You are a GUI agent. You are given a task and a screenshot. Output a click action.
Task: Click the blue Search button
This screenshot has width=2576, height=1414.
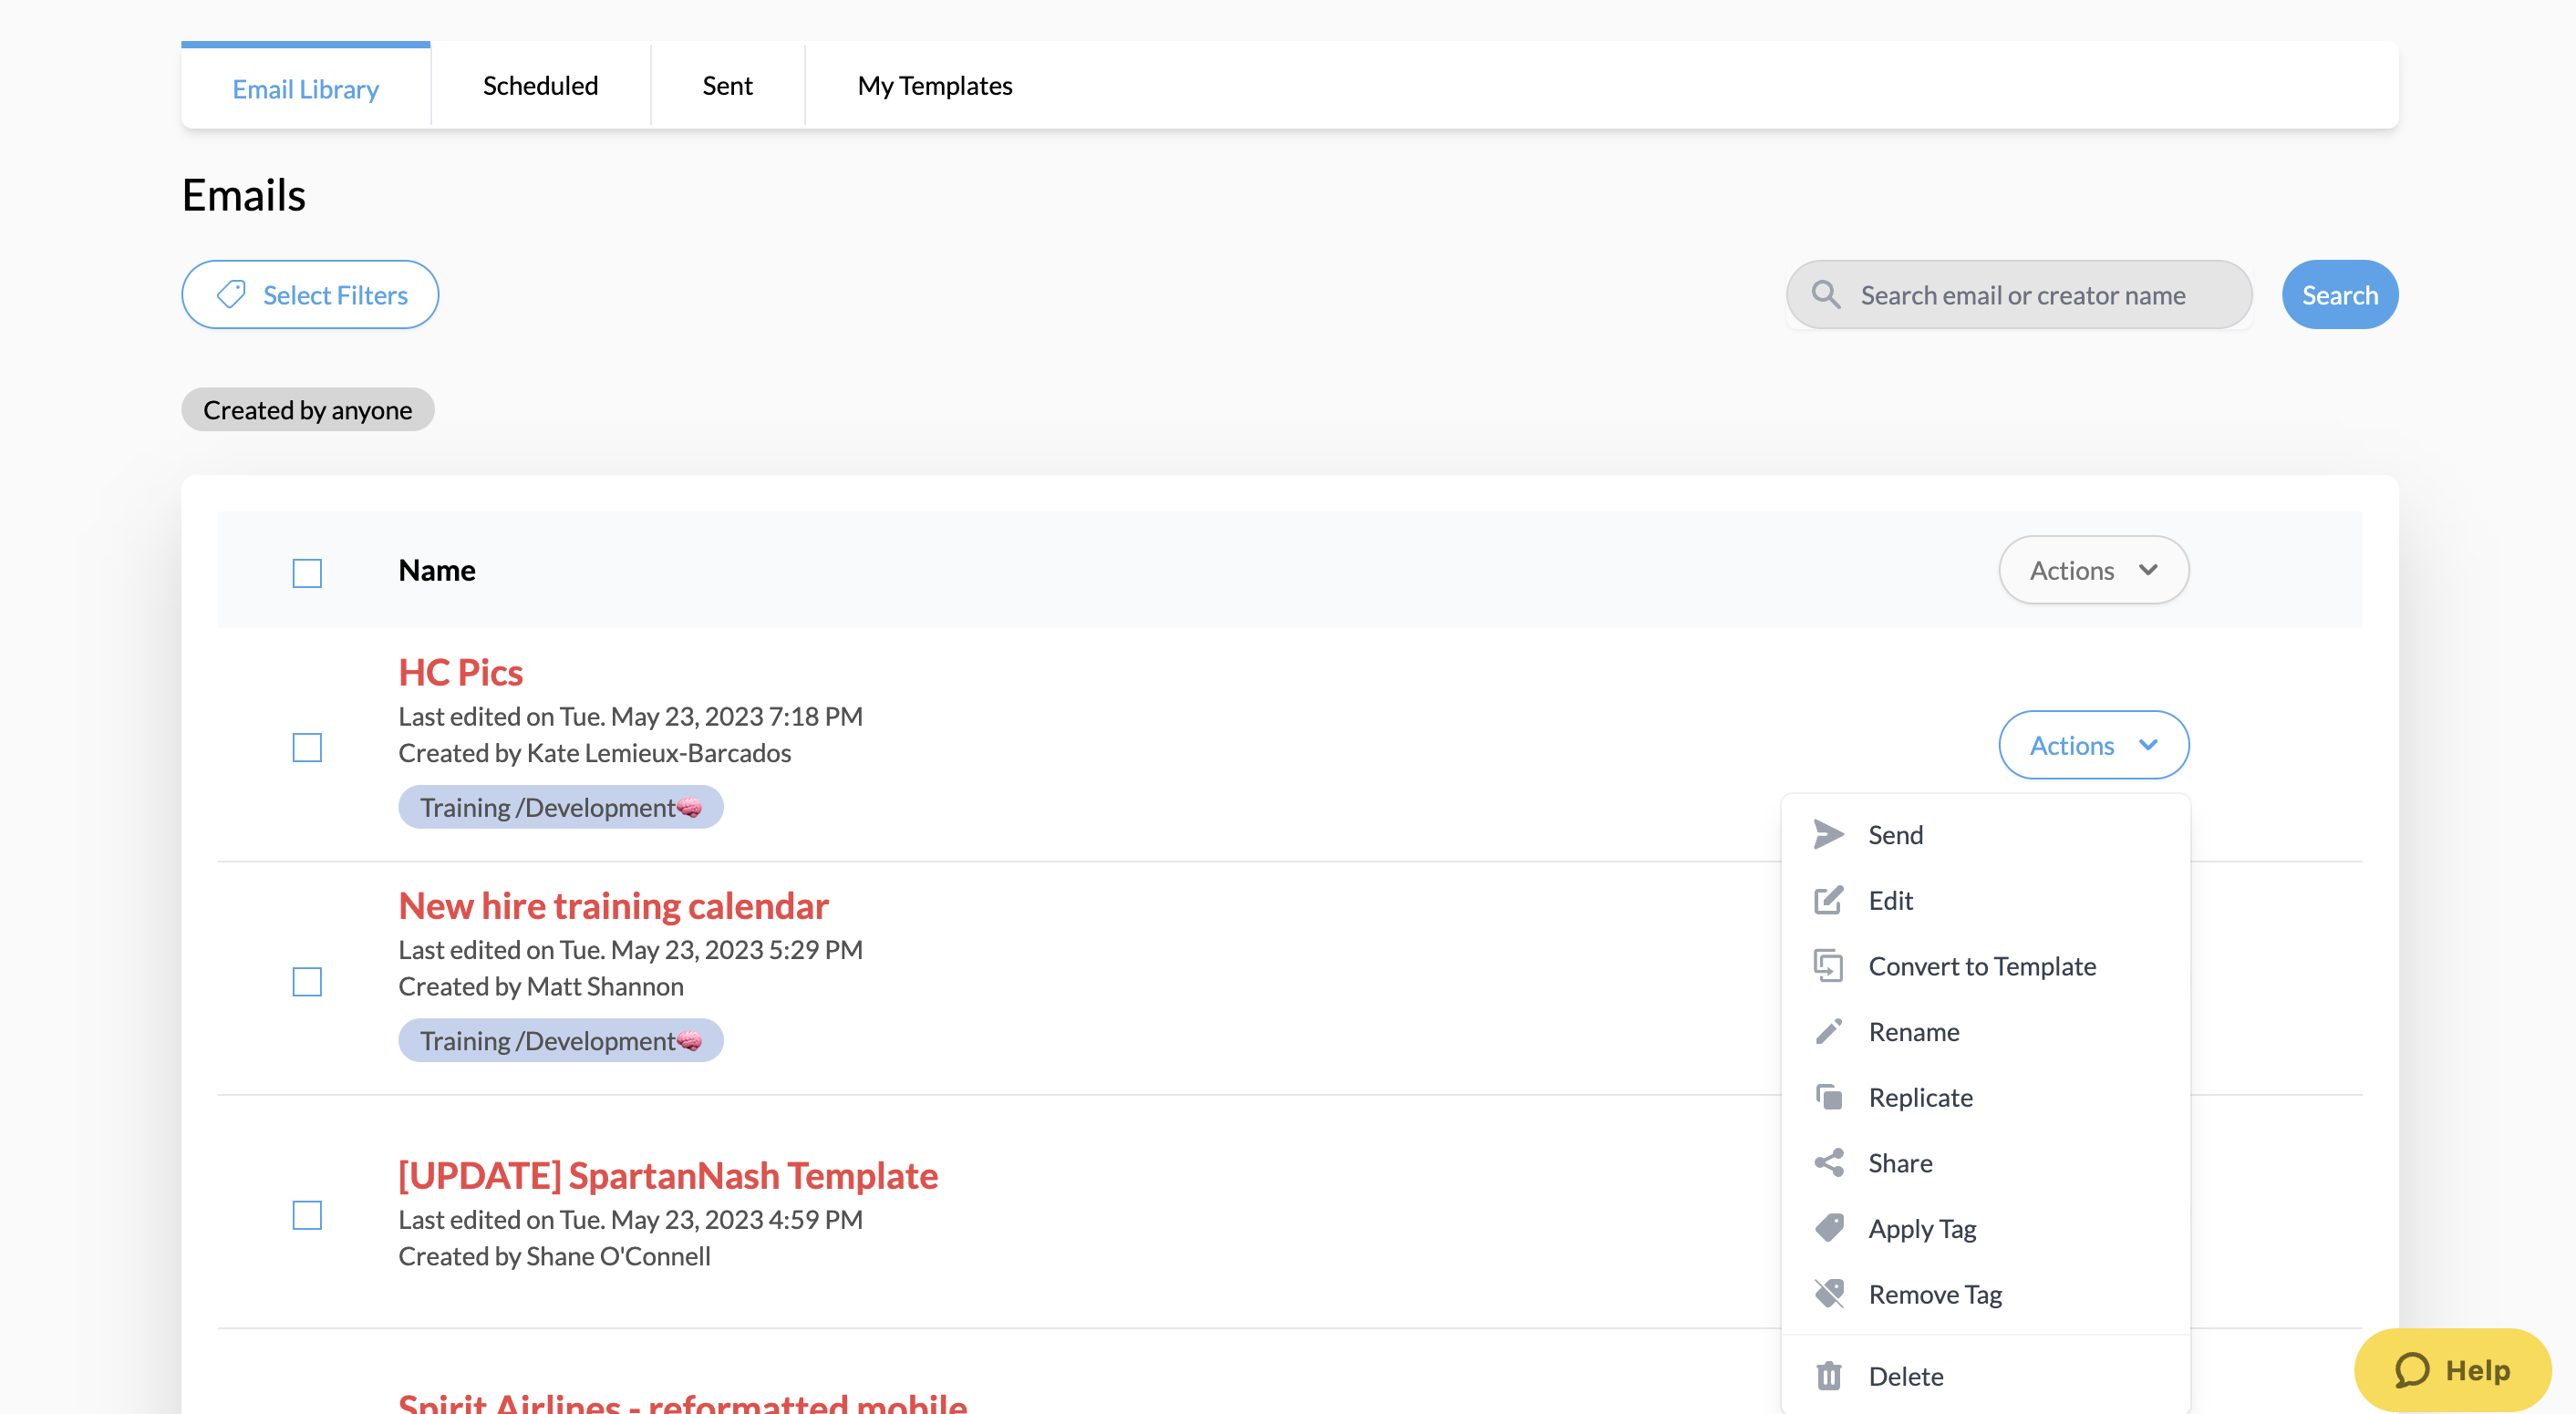2339,295
